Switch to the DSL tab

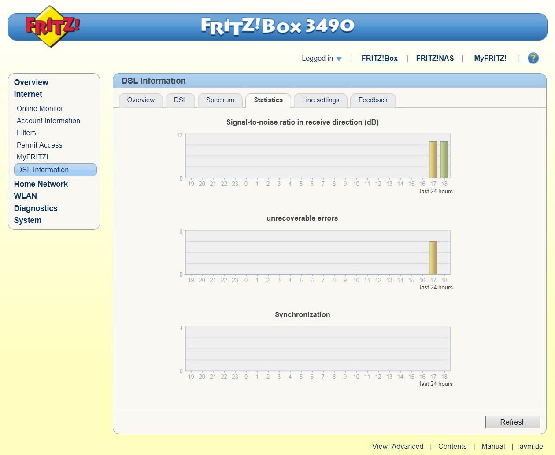tap(180, 100)
